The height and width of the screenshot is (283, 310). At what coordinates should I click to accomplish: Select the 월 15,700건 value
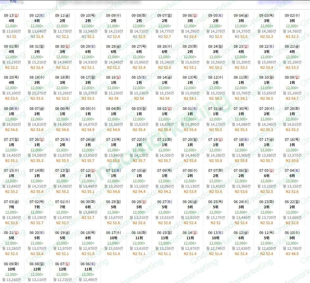[241, 93]
